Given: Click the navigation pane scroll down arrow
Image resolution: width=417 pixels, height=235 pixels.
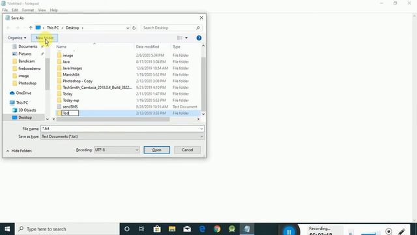Looking at the screenshot, I should (x=48, y=119).
